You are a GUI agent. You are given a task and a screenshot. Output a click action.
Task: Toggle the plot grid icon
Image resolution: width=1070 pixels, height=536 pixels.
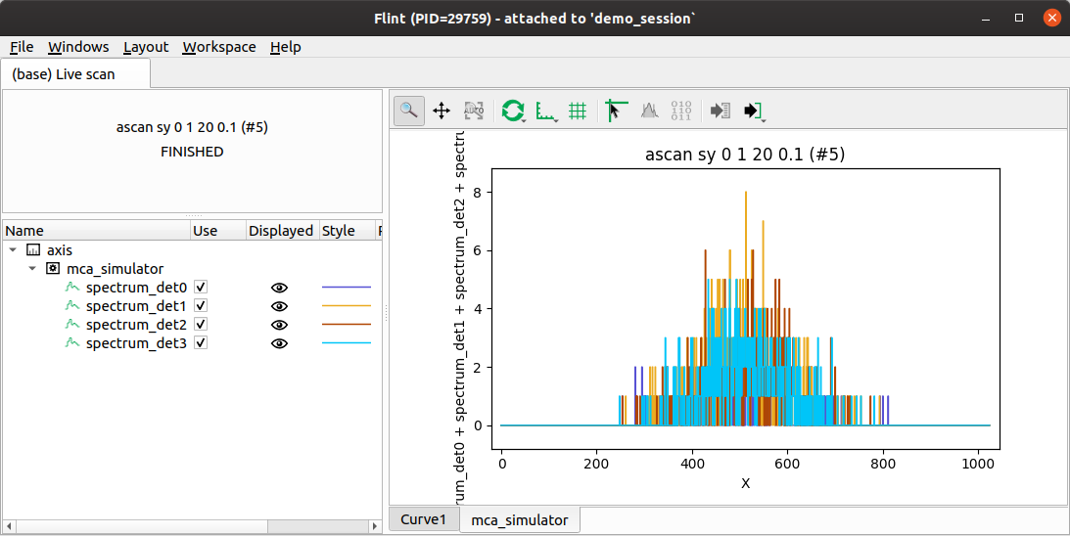pos(578,111)
